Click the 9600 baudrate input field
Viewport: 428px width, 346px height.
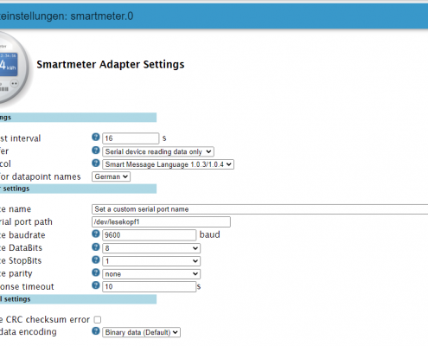[x=150, y=235]
